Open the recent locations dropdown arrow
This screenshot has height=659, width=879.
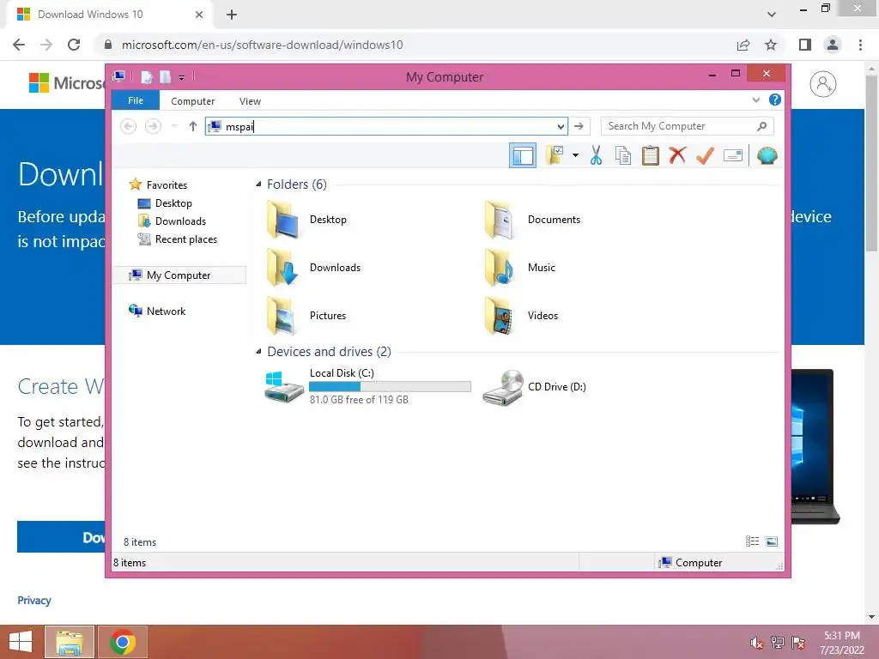(x=173, y=126)
